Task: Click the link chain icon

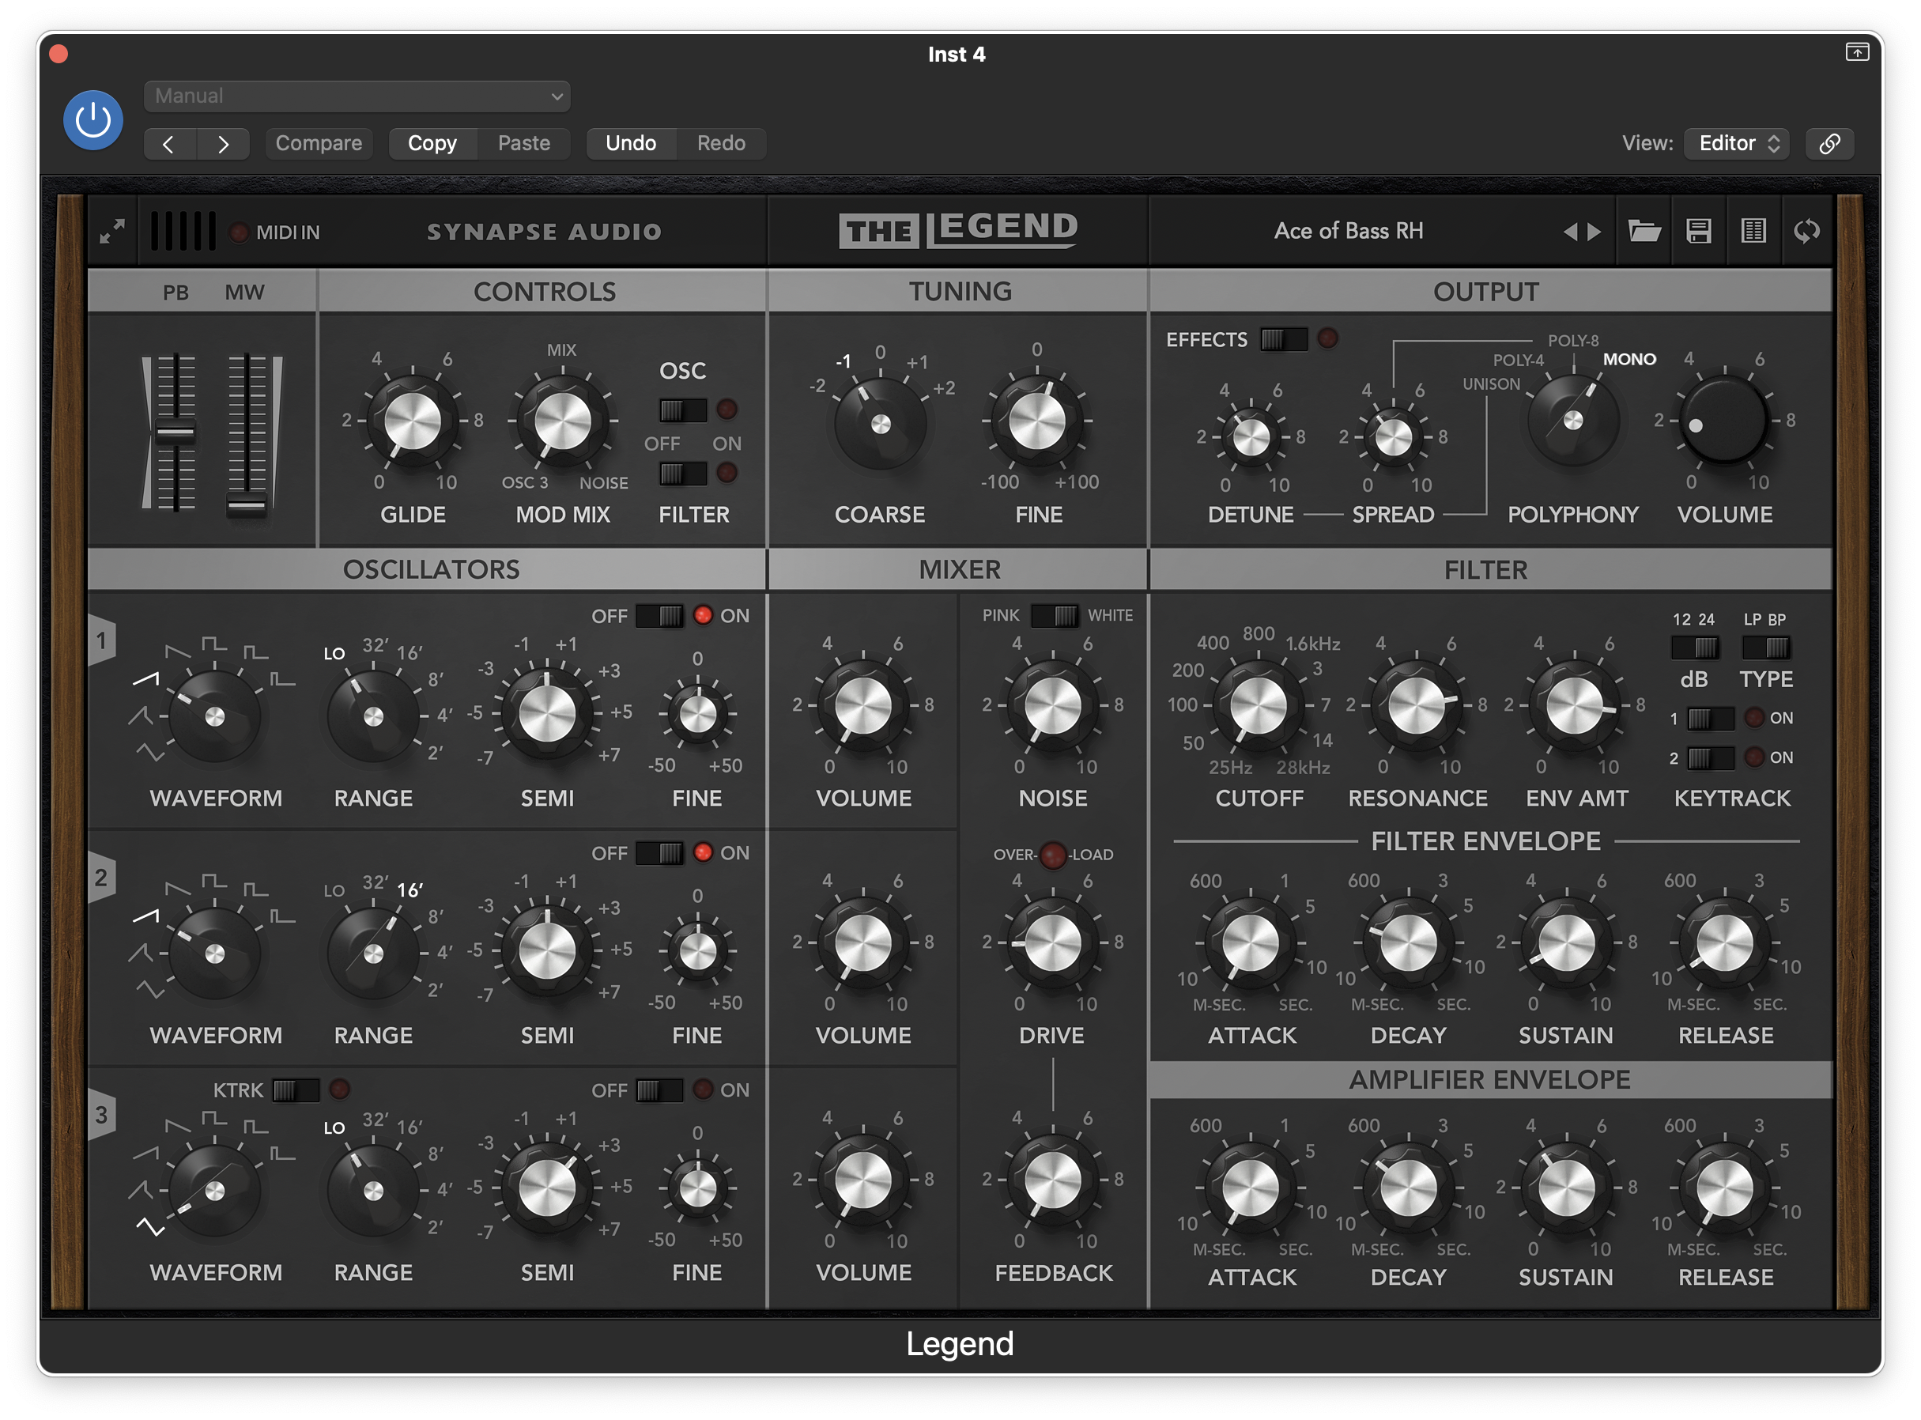Action: (x=1829, y=144)
